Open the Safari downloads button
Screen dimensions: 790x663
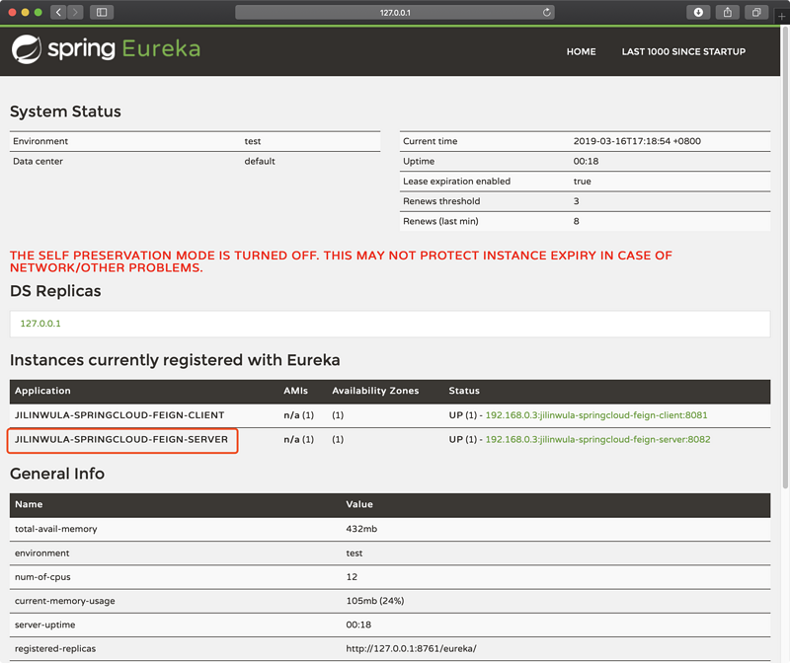tap(698, 12)
